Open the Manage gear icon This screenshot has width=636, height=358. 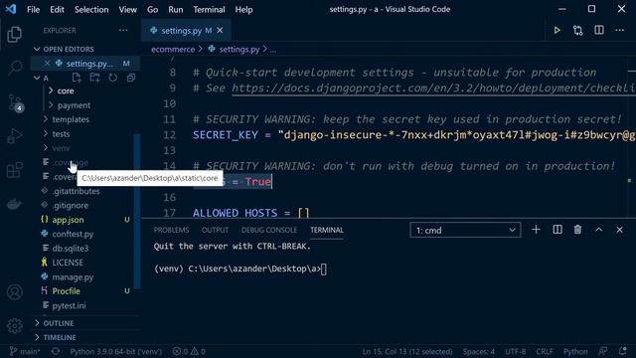pos(15,325)
